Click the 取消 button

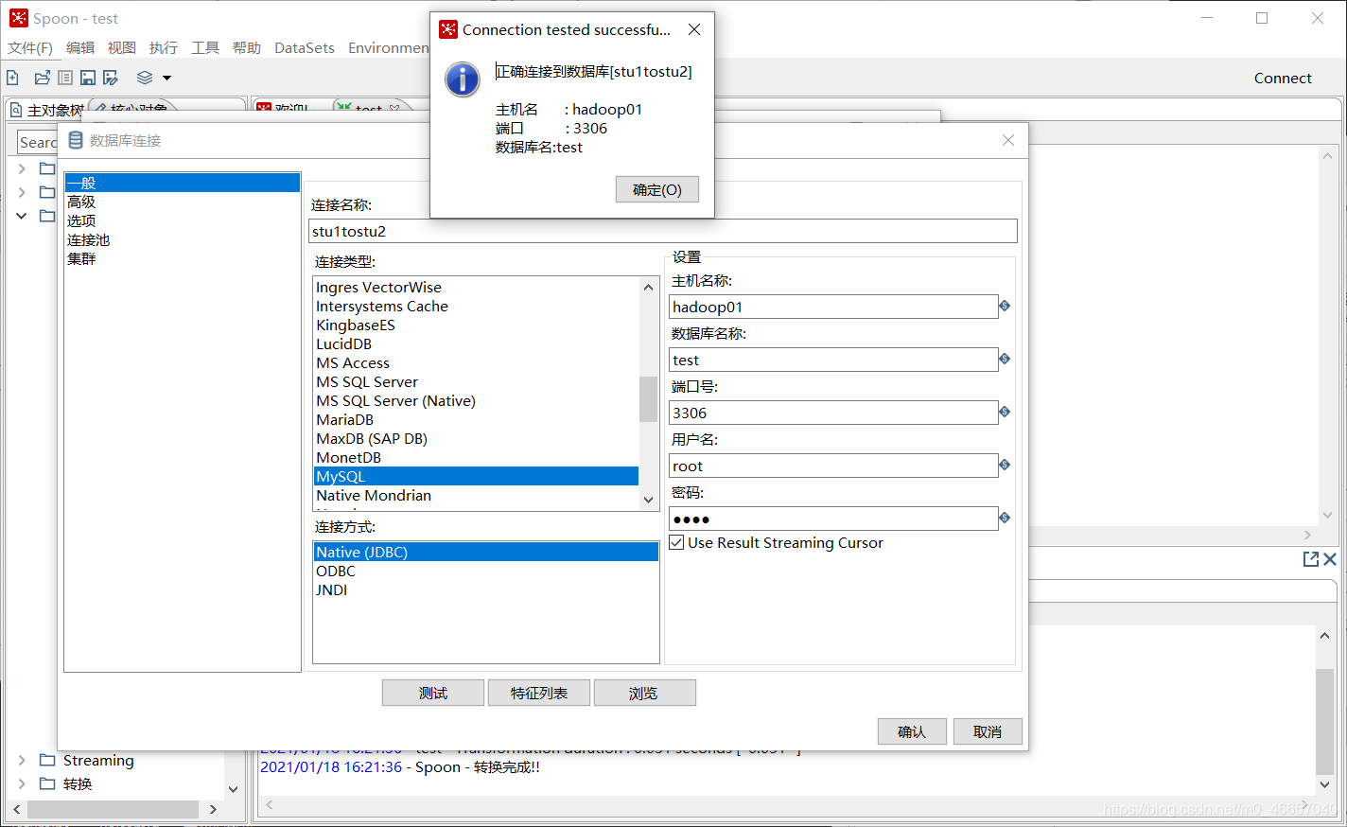point(988,731)
